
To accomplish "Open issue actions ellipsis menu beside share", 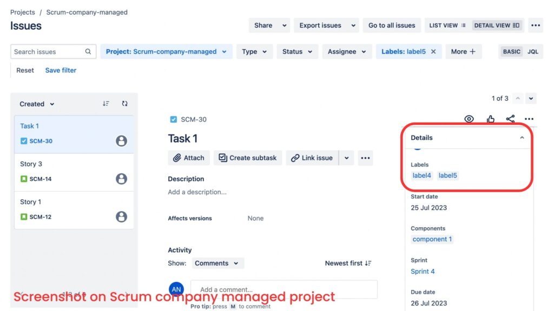I will [x=529, y=119].
